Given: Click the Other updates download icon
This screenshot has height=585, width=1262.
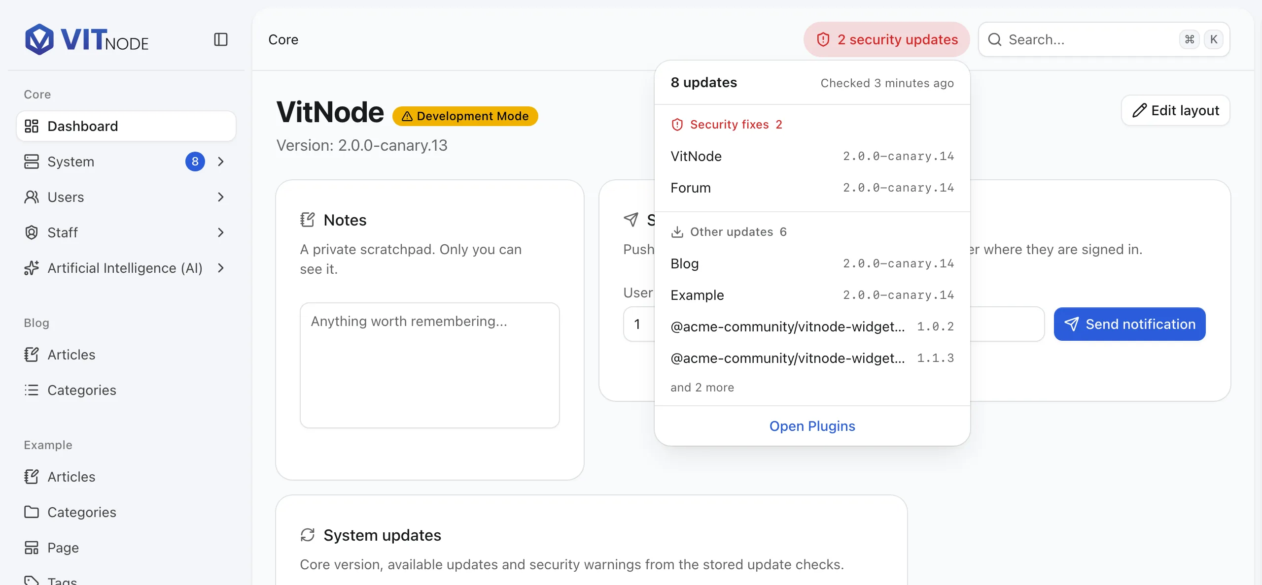Looking at the screenshot, I should (677, 232).
